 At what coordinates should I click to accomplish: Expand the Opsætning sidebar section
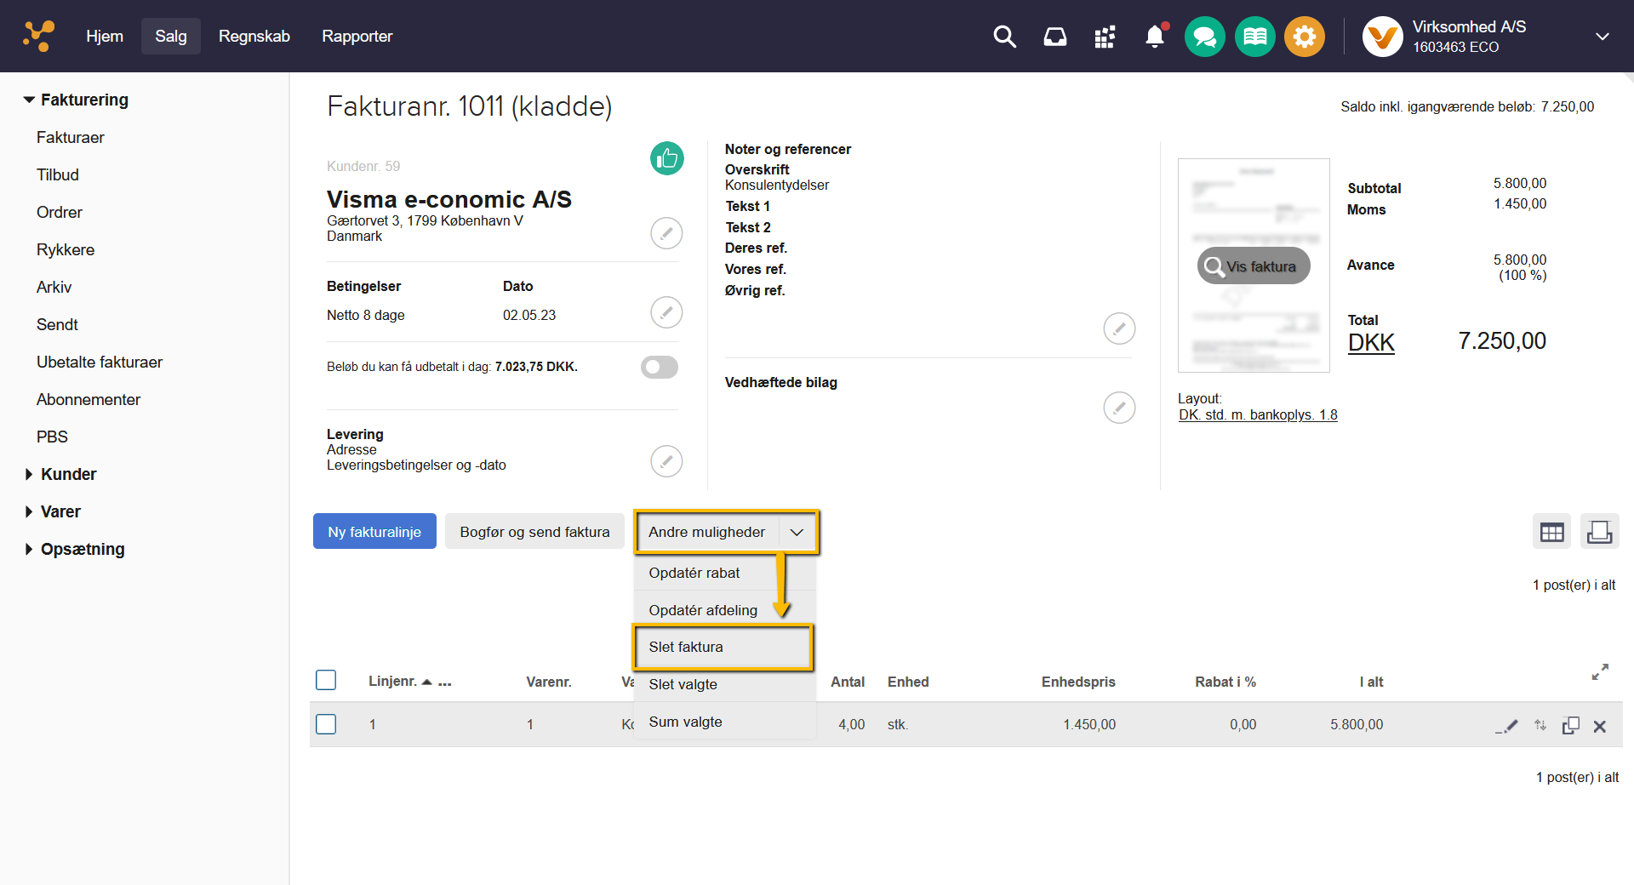click(75, 549)
